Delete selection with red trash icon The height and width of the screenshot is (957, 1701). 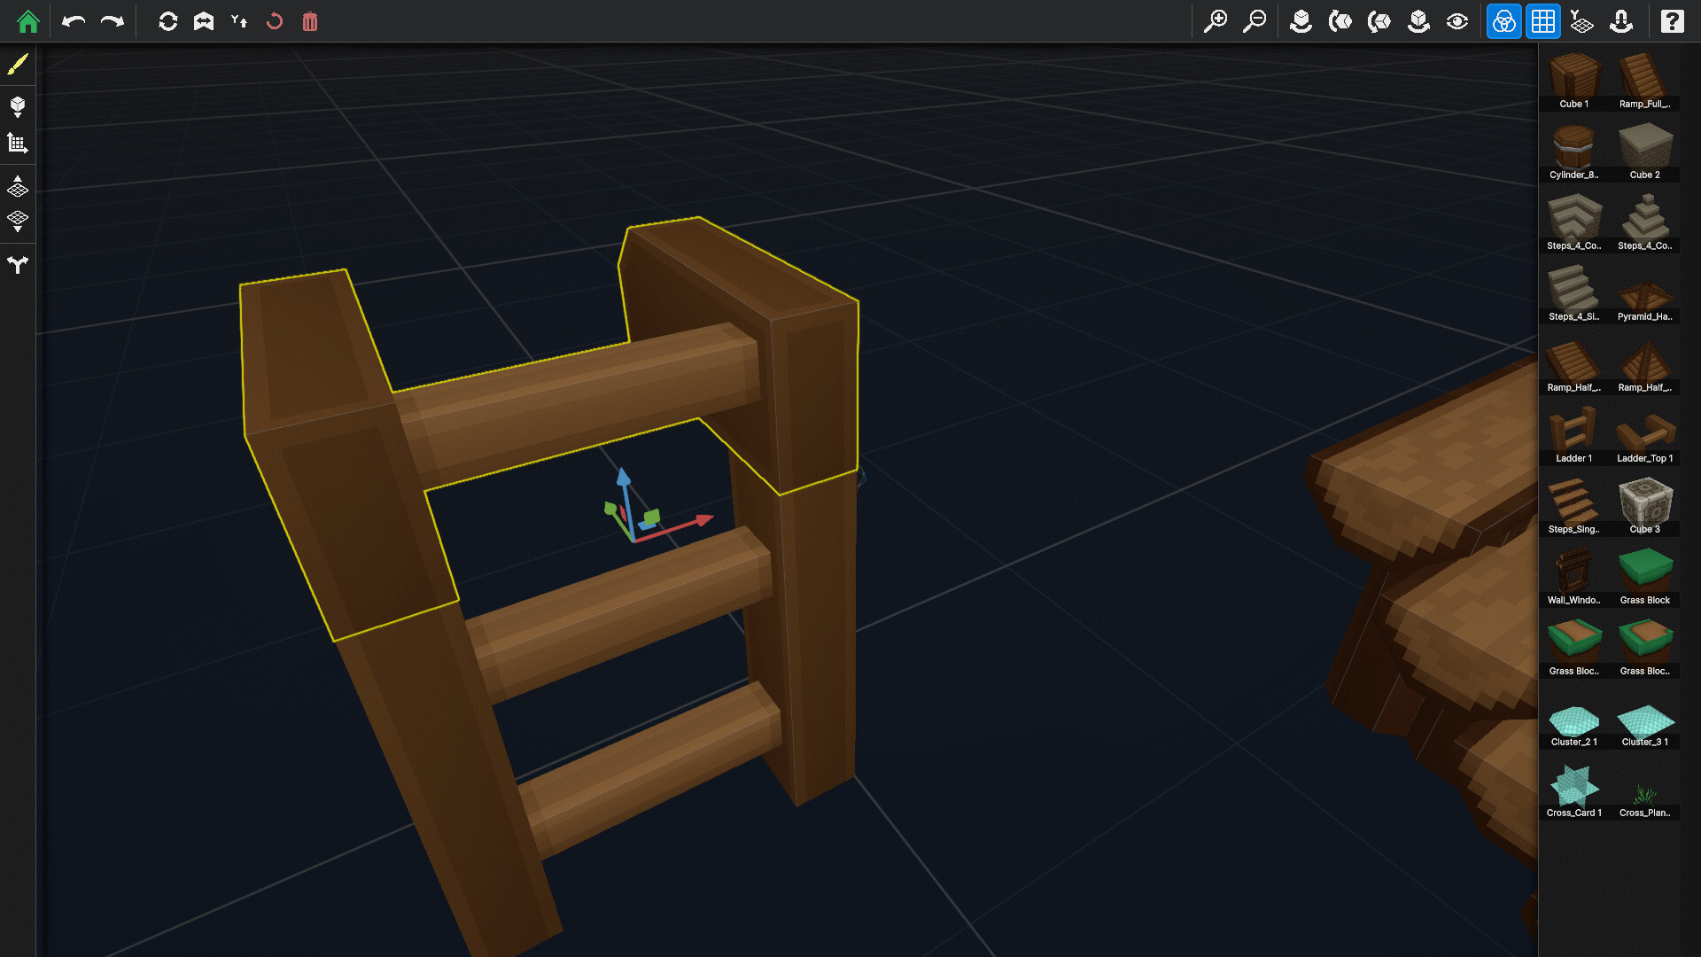point(310,21)
